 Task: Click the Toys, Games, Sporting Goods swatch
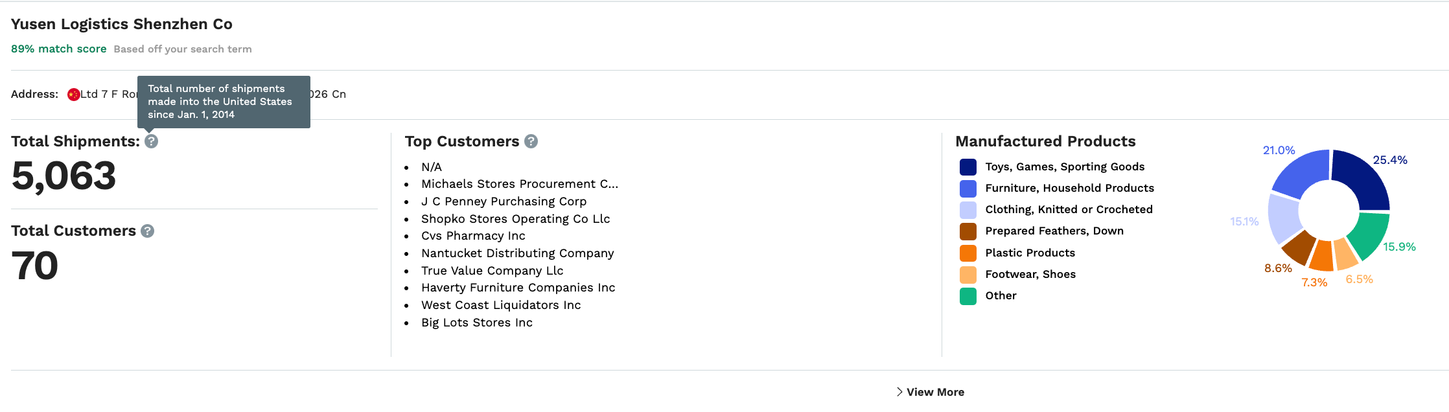(968, 167)
